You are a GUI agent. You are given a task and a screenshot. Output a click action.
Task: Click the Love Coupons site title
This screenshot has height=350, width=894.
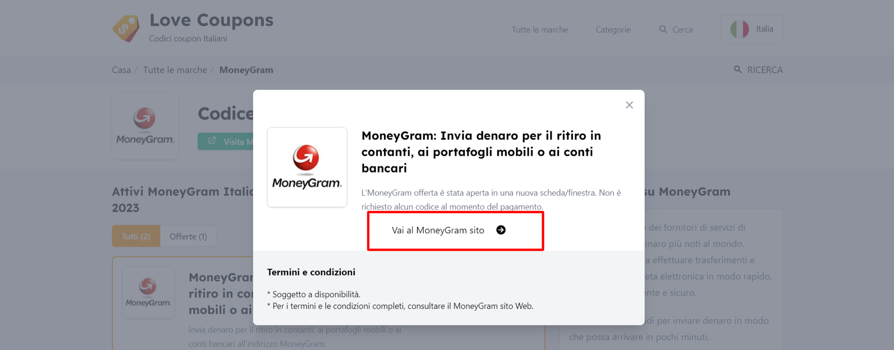click(212, 21)
